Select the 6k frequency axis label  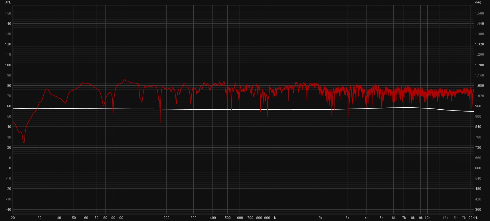pyautogui.click(x=394, y=218)
